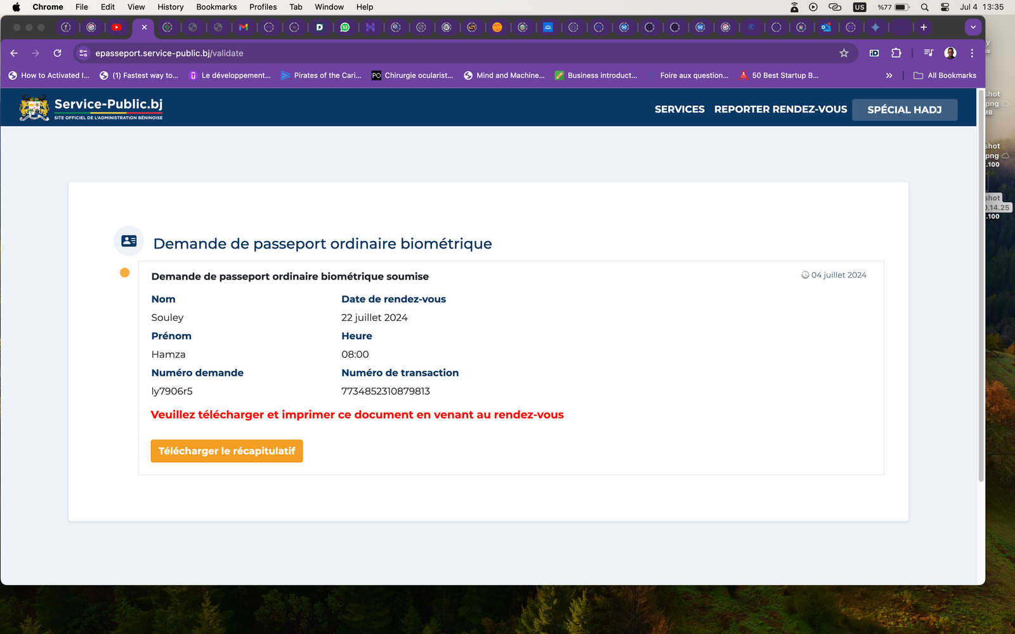This screenshot has width=1015, height=634.
Task: Switch to the Gmail browser tab
Action: click(244, 27)
